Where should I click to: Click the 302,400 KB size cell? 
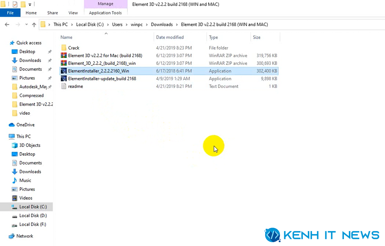pyautogui.click(x=267, y=71)
